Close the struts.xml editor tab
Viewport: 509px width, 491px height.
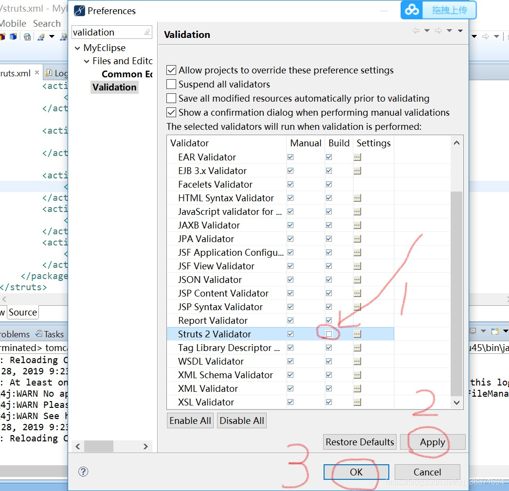[x=37, y=72]
